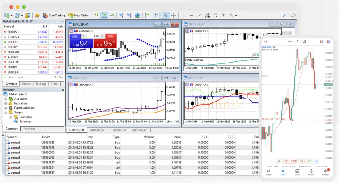Close the Navigator panel
The width and height of the screenshot is (339, 183).
(x=63, y=90)
